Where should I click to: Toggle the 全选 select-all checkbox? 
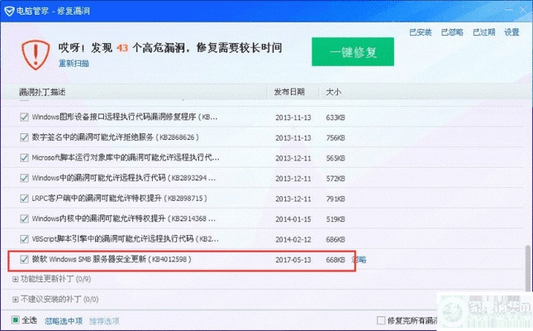click(x=16, y=320)
